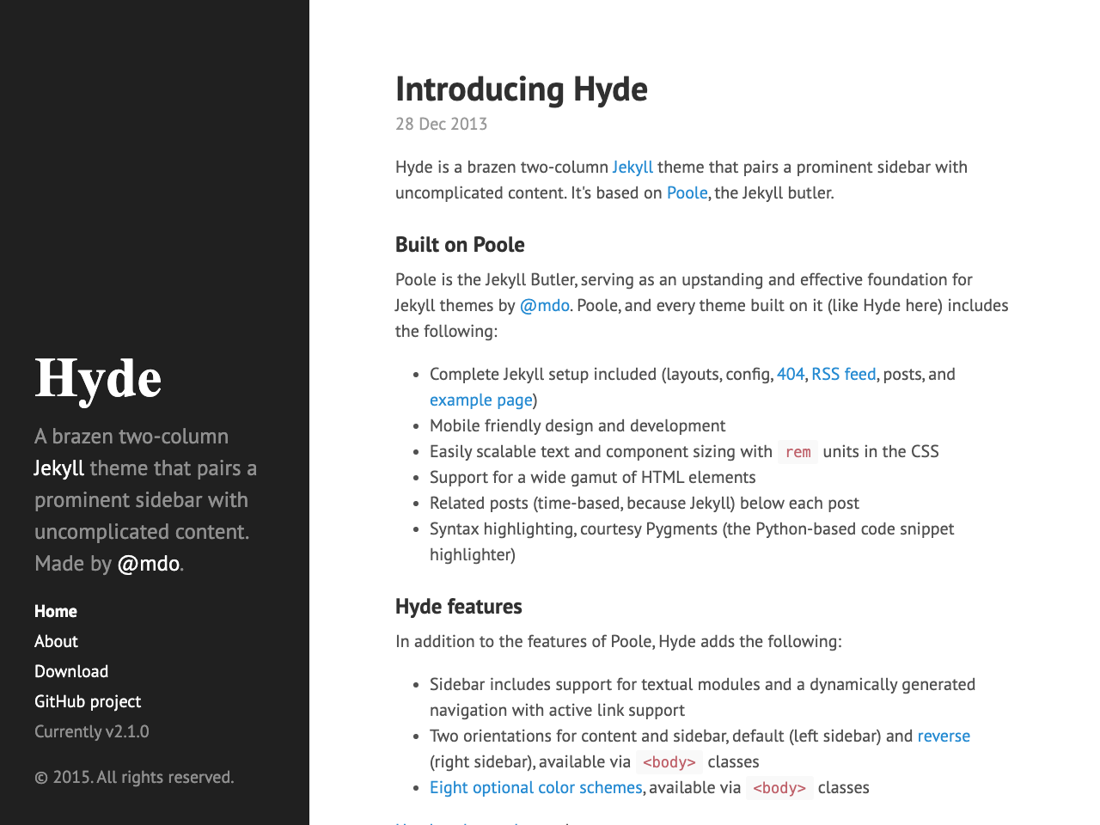The image size is (1100, 825).
Task: Click the 28 Dec 2013 post date
Action: pos(441,124)
